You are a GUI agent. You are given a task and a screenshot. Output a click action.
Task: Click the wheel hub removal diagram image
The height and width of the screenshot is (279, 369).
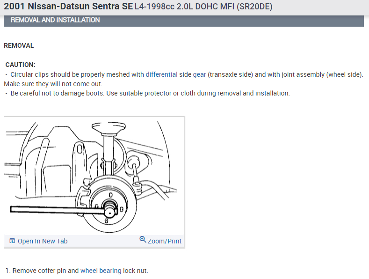94,176
